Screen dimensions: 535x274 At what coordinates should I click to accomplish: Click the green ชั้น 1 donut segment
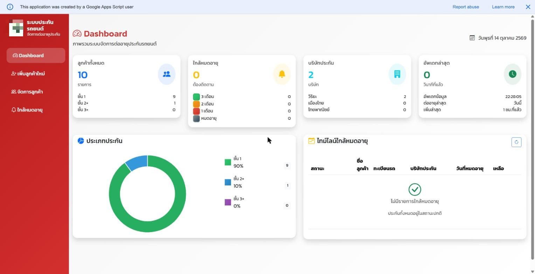coord(147,226)
